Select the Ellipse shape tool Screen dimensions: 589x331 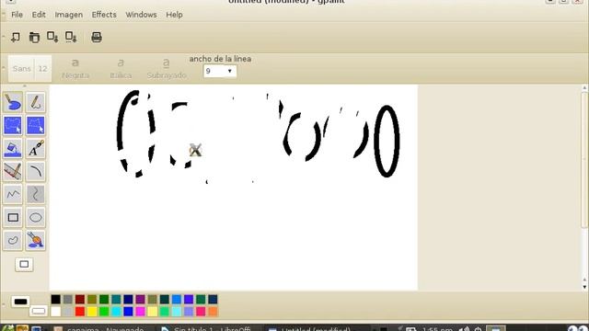pos(36,217)
